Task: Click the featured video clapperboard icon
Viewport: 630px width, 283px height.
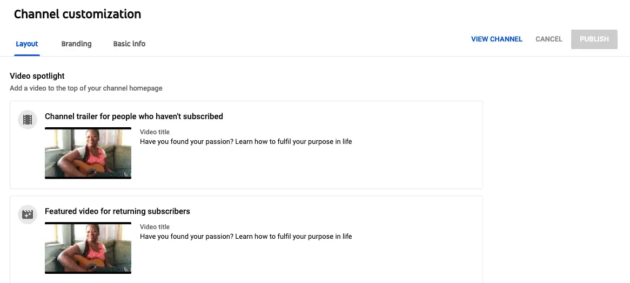Action: [28, 215]
